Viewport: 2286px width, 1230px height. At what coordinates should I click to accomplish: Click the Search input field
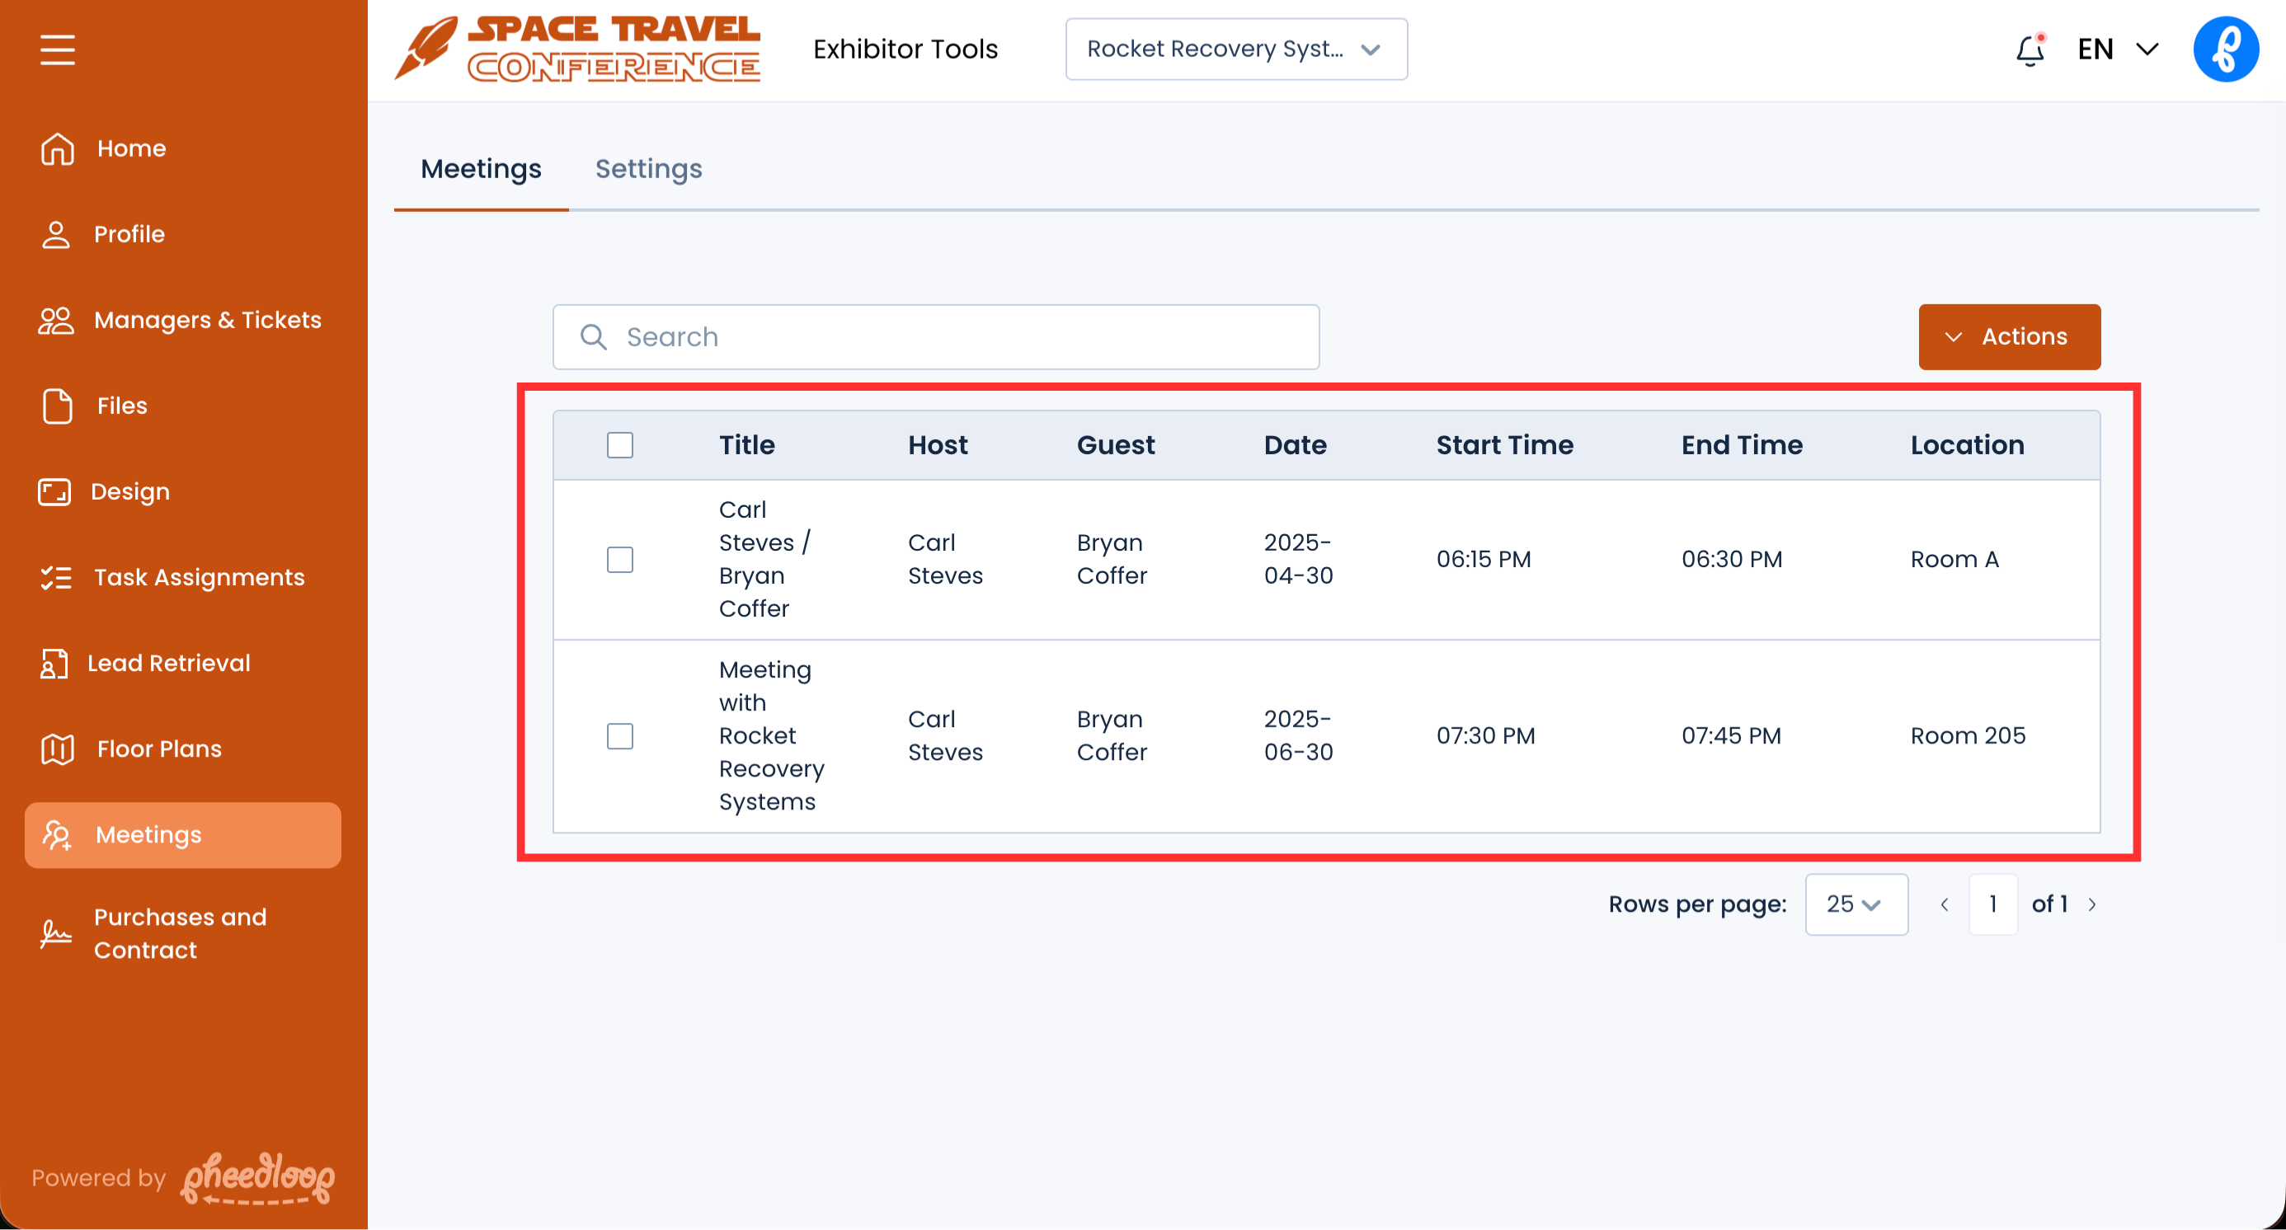click(935, 337)
